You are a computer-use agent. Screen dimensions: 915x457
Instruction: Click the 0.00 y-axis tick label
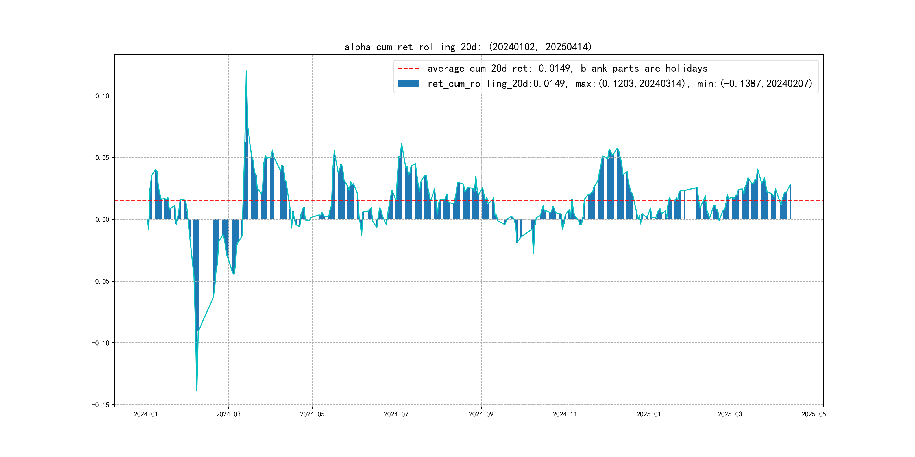coord(102,220)
